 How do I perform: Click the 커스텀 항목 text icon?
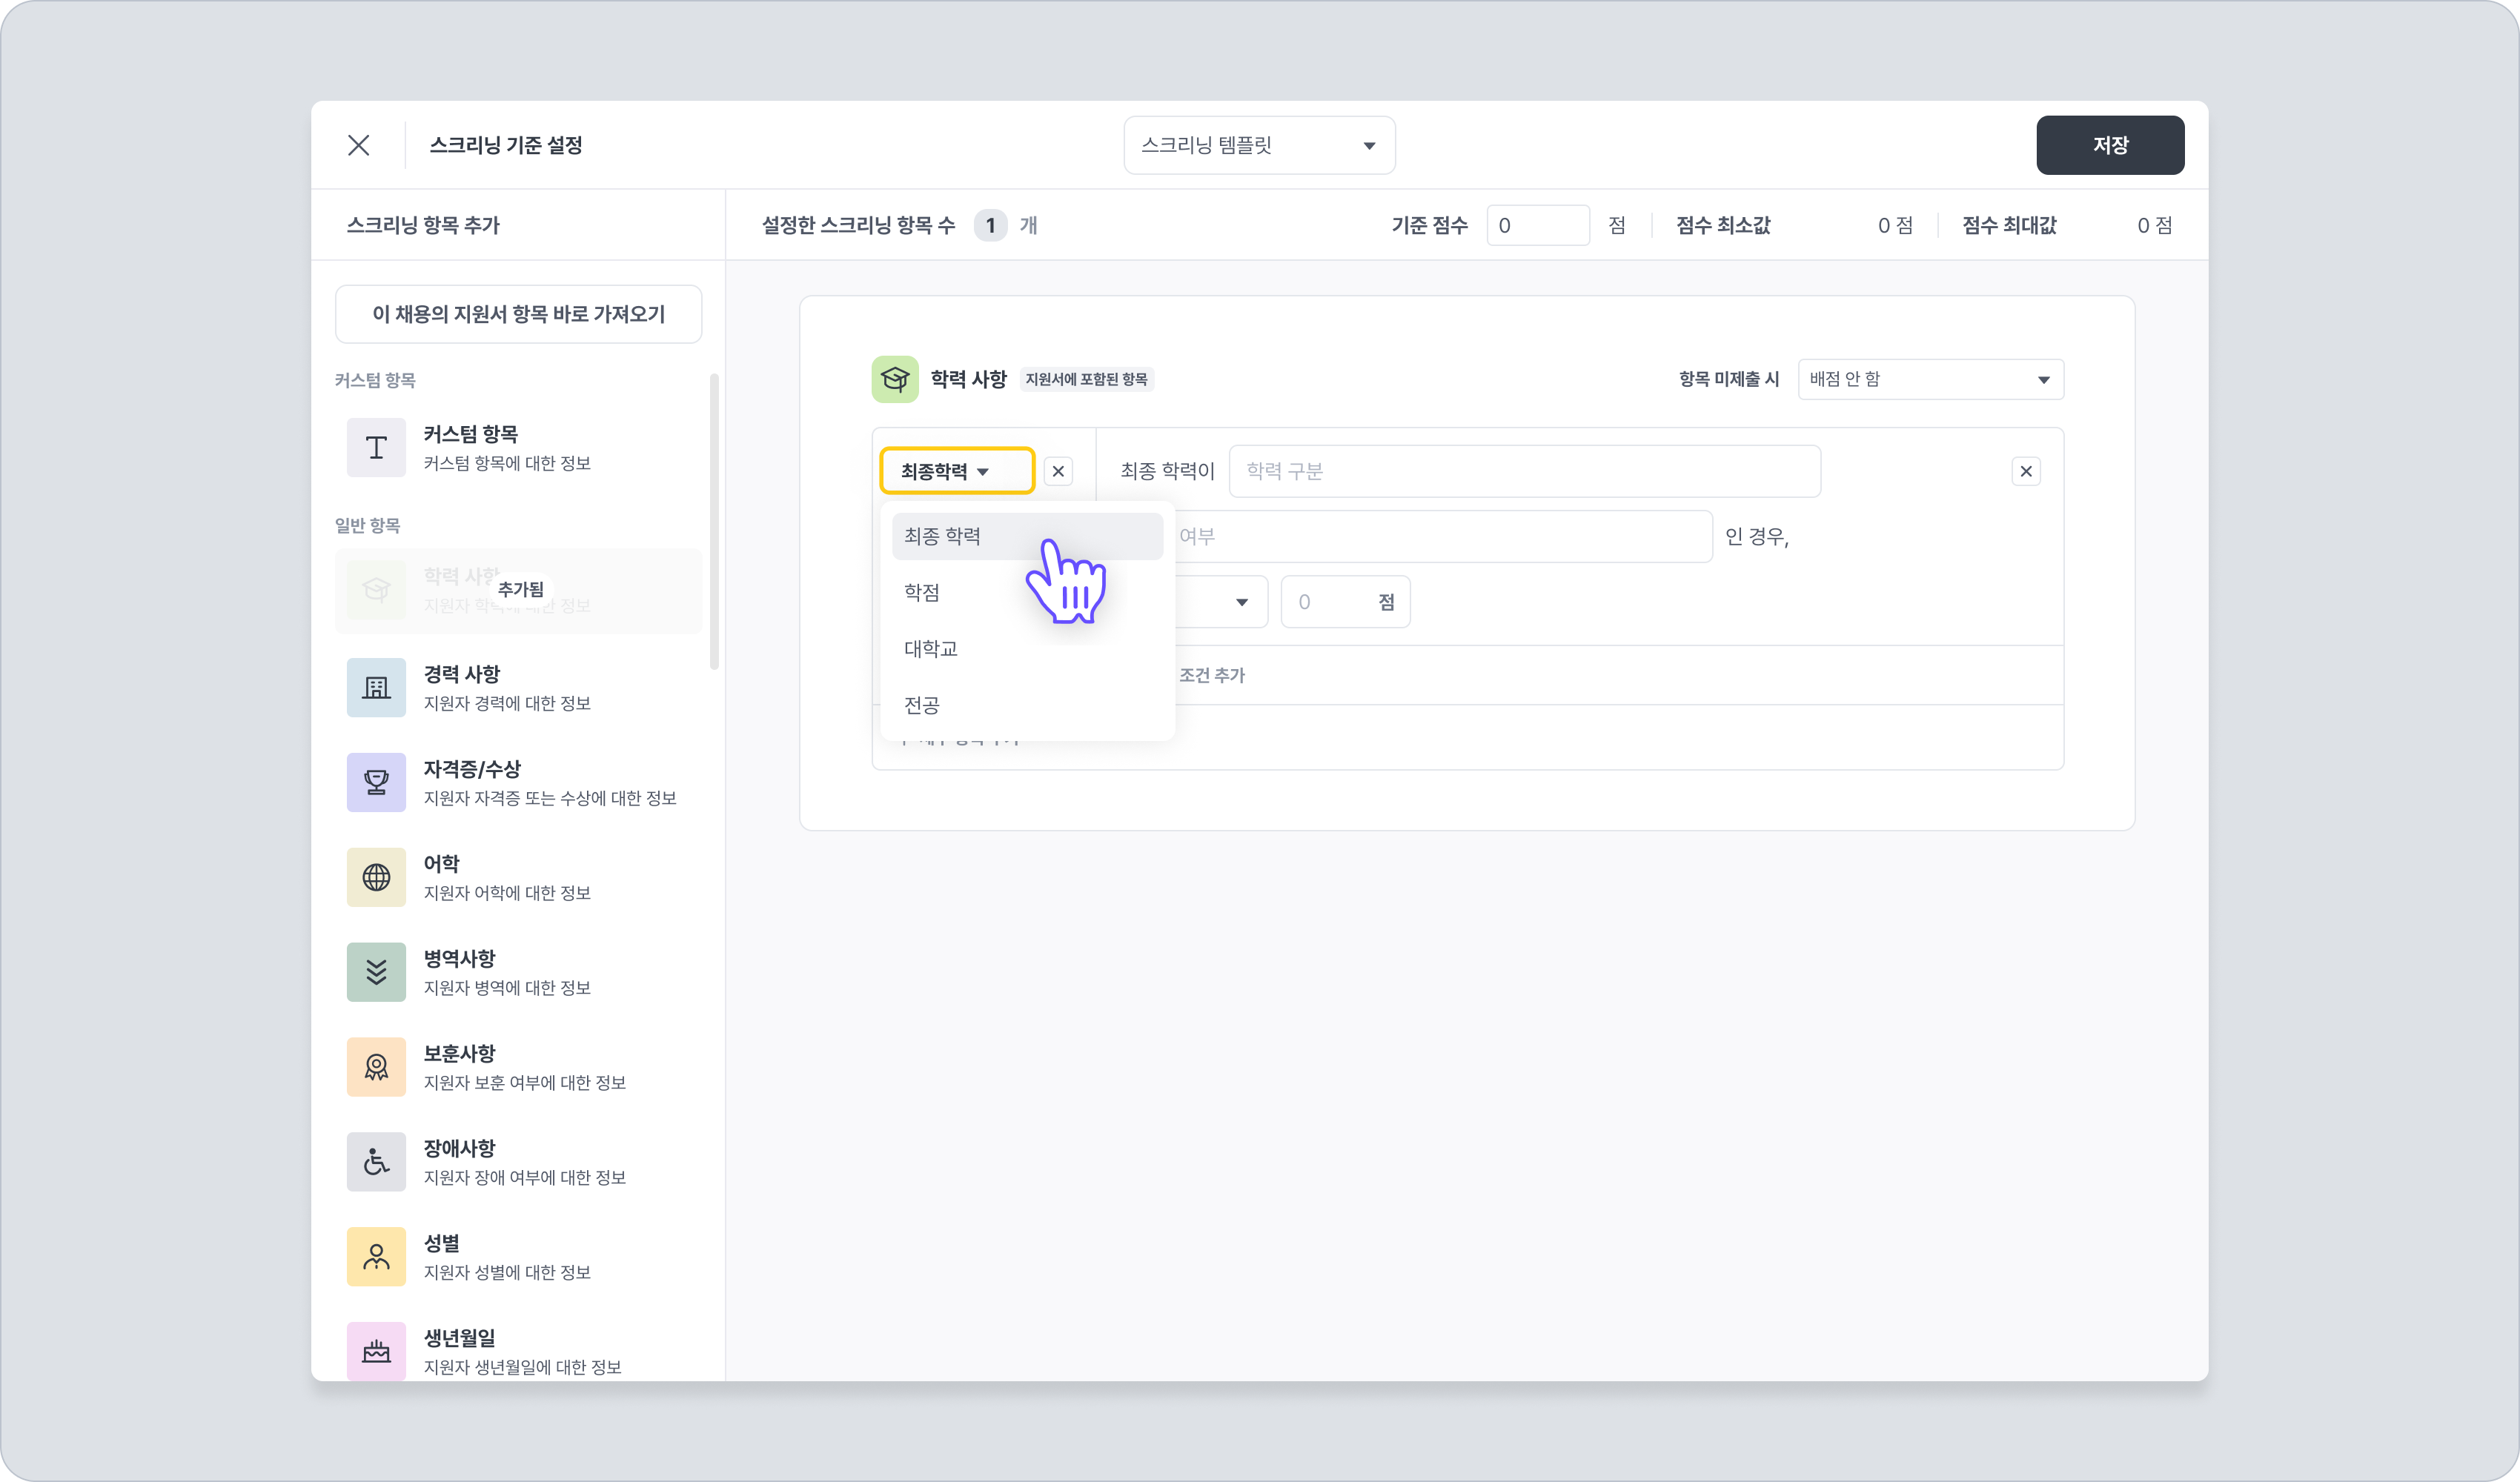(x=376, y=447)
